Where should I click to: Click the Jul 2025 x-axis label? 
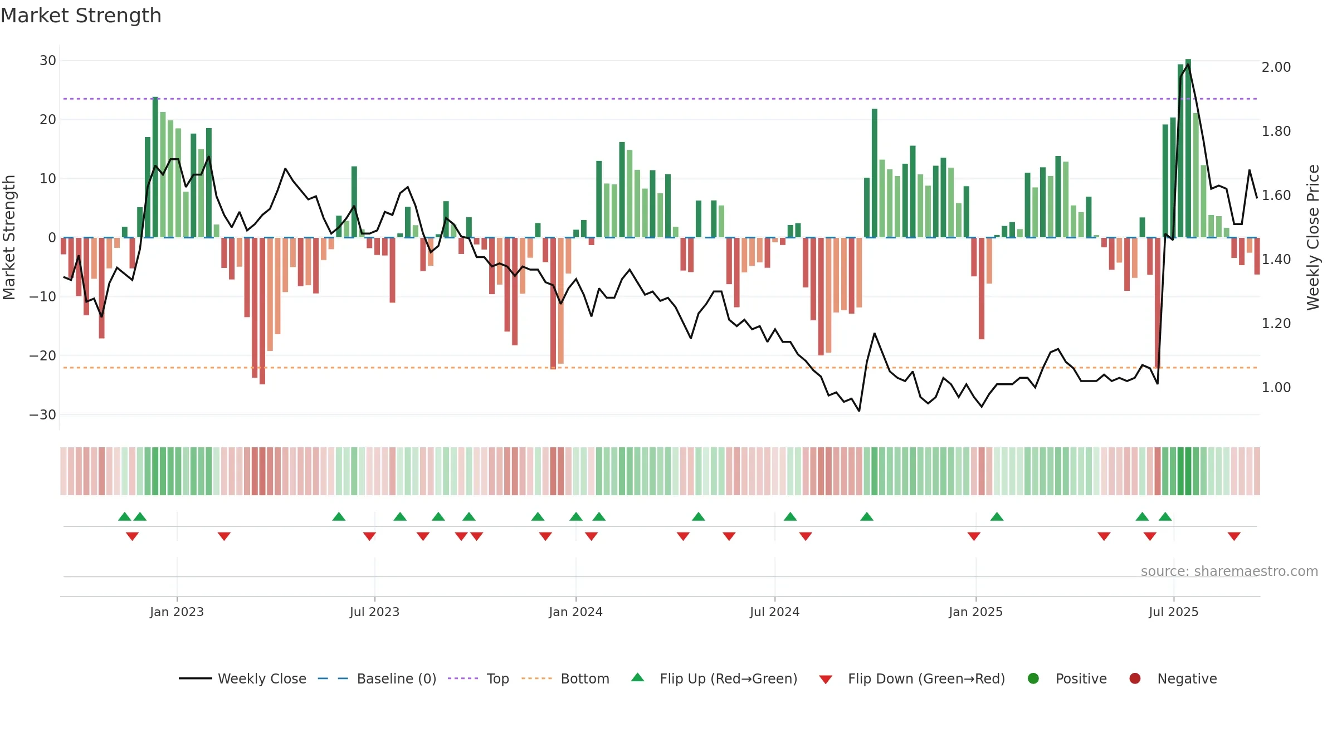pyautogui.click(x=1173, y=612)
